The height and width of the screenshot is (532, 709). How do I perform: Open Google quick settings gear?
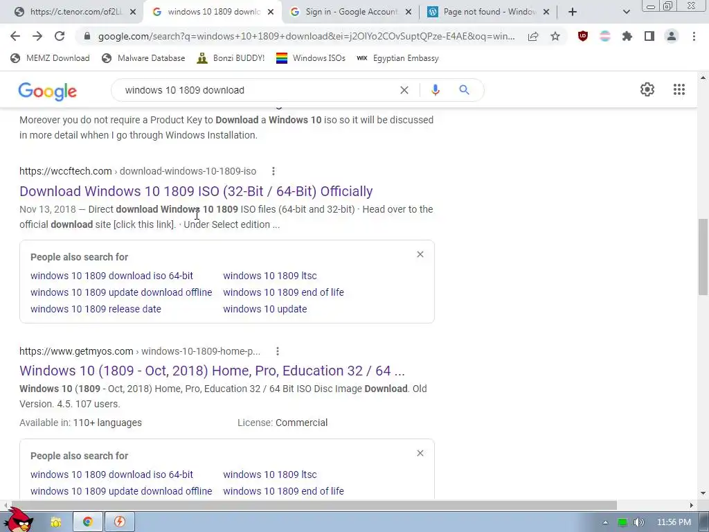[647, 89]
